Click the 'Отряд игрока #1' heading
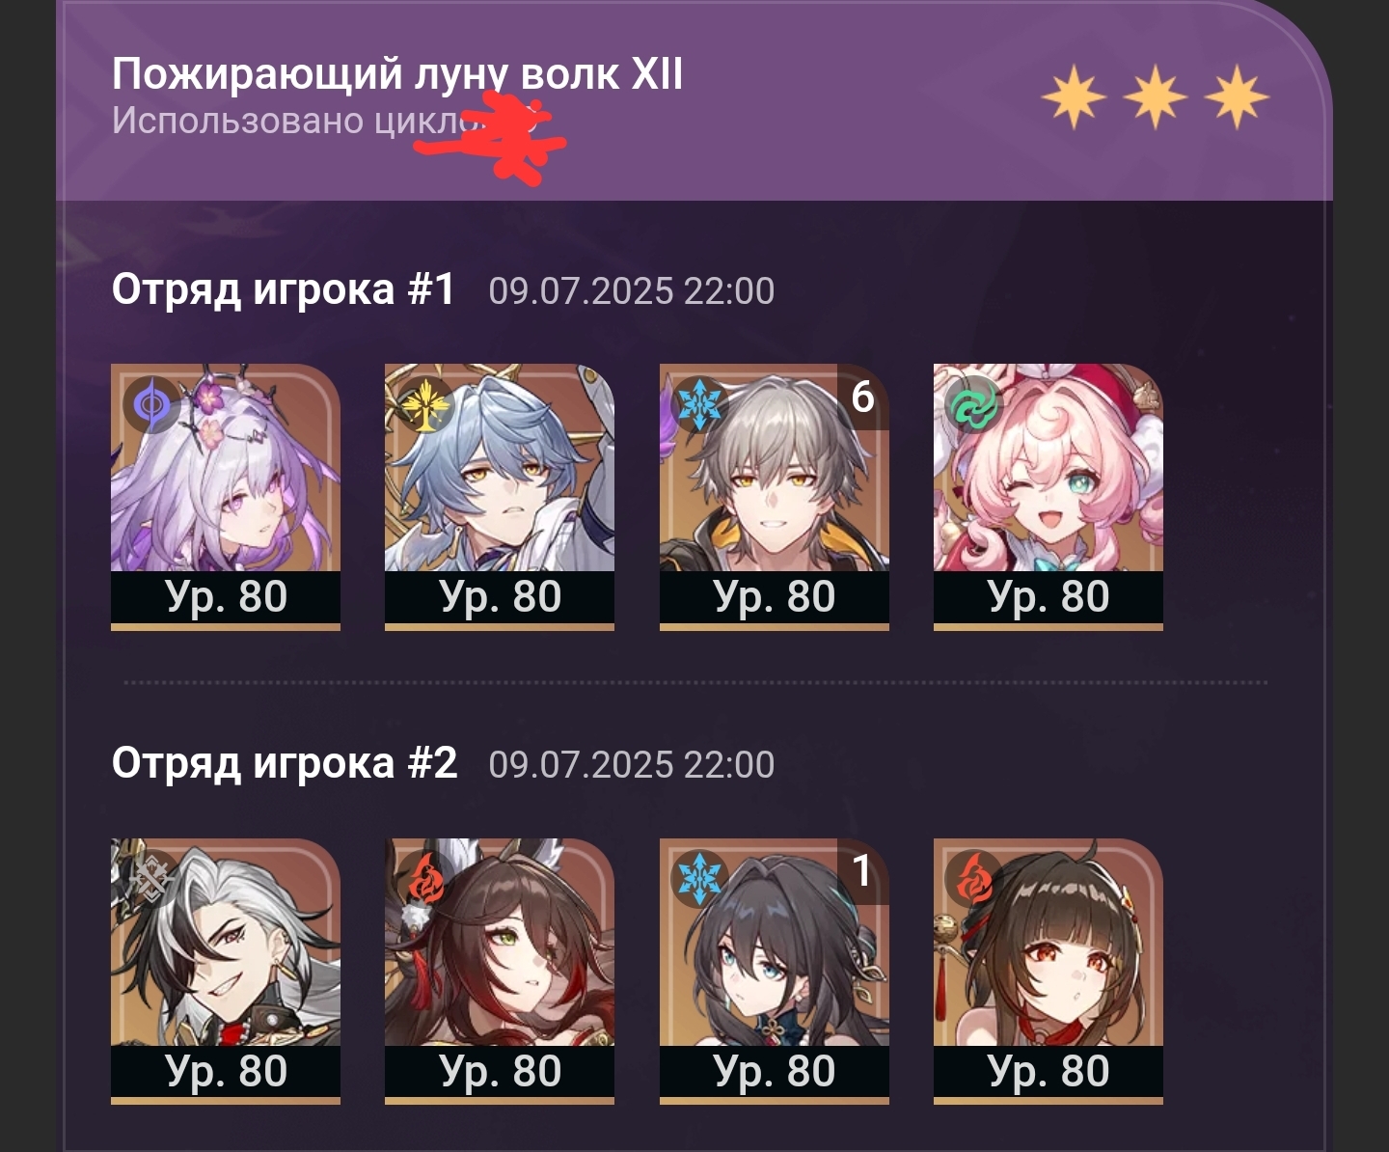 pyautogui.click(x=283, y=288)
